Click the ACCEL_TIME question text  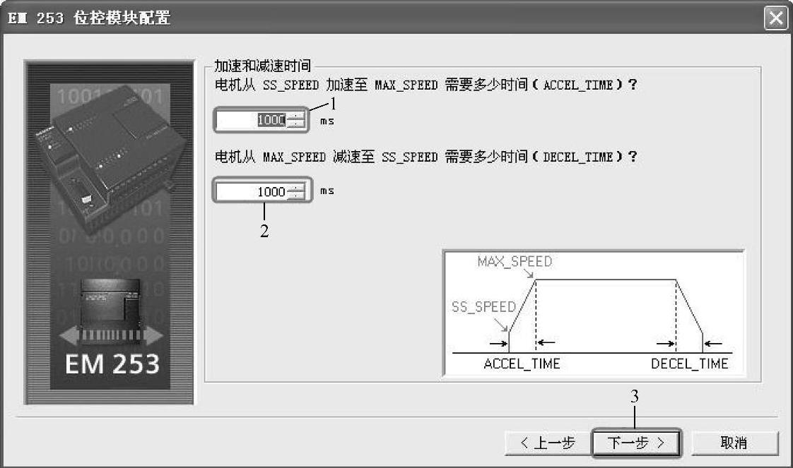(x=425, y=84)
